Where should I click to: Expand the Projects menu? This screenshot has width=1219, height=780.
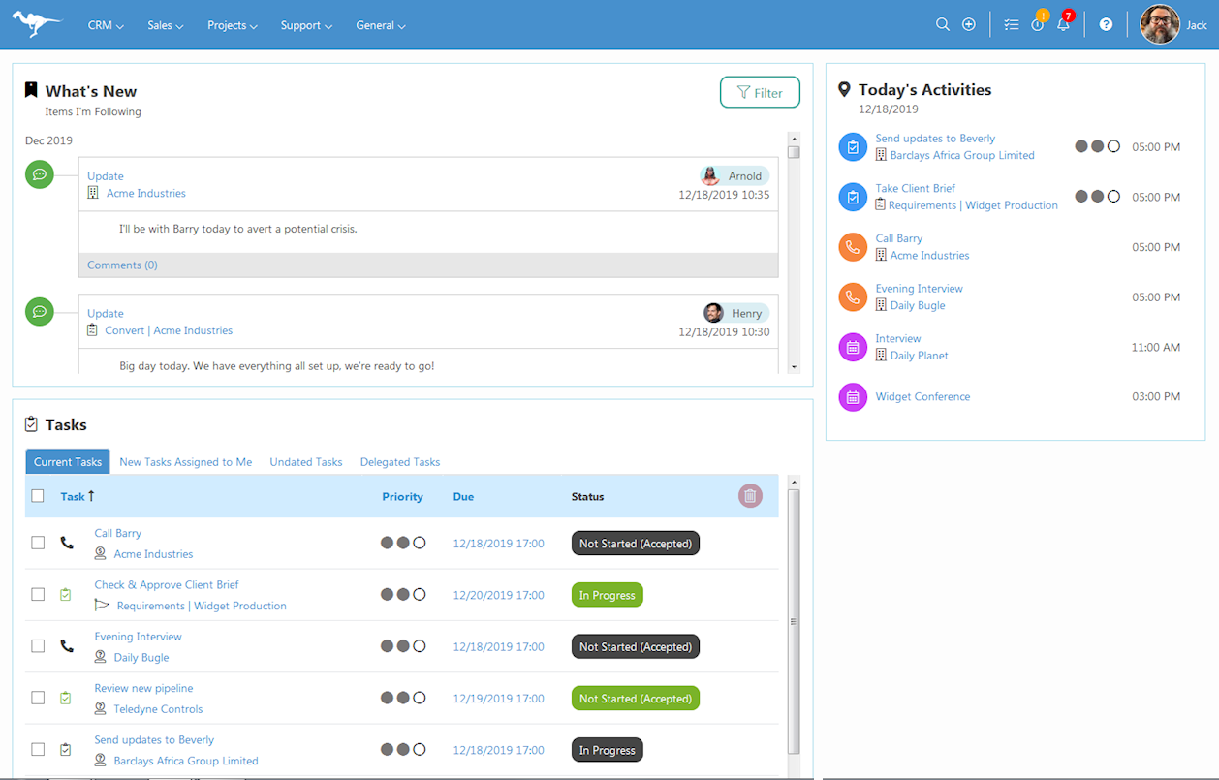pos(233,25)
